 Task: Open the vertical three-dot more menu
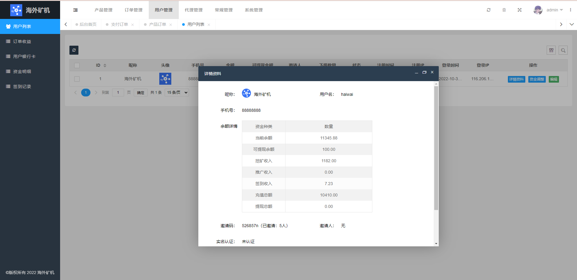(x=570, y=10)
